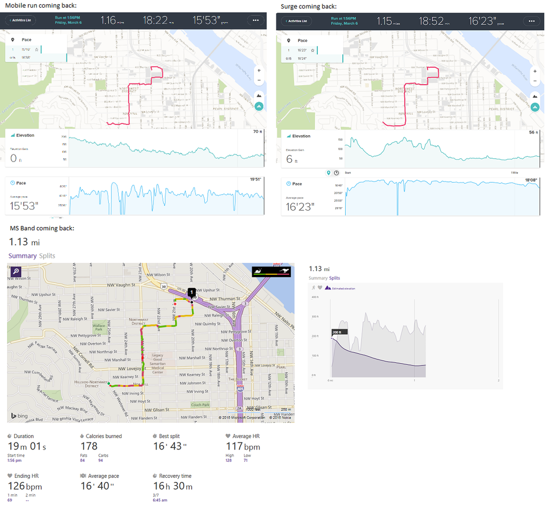Click the Average HR heart icon

[228, 436]
